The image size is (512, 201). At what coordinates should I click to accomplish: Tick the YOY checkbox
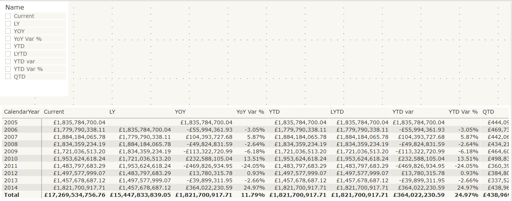[x=8, y=31]
